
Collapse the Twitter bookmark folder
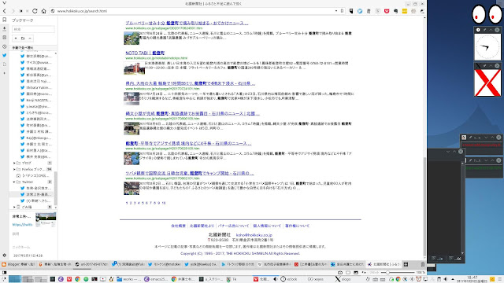click(14, 182)
